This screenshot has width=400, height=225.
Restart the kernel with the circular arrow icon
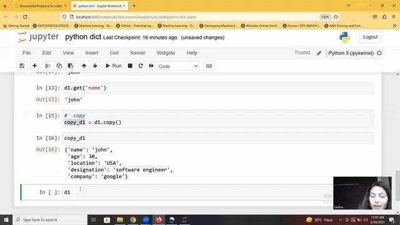[x=141, y=66]
